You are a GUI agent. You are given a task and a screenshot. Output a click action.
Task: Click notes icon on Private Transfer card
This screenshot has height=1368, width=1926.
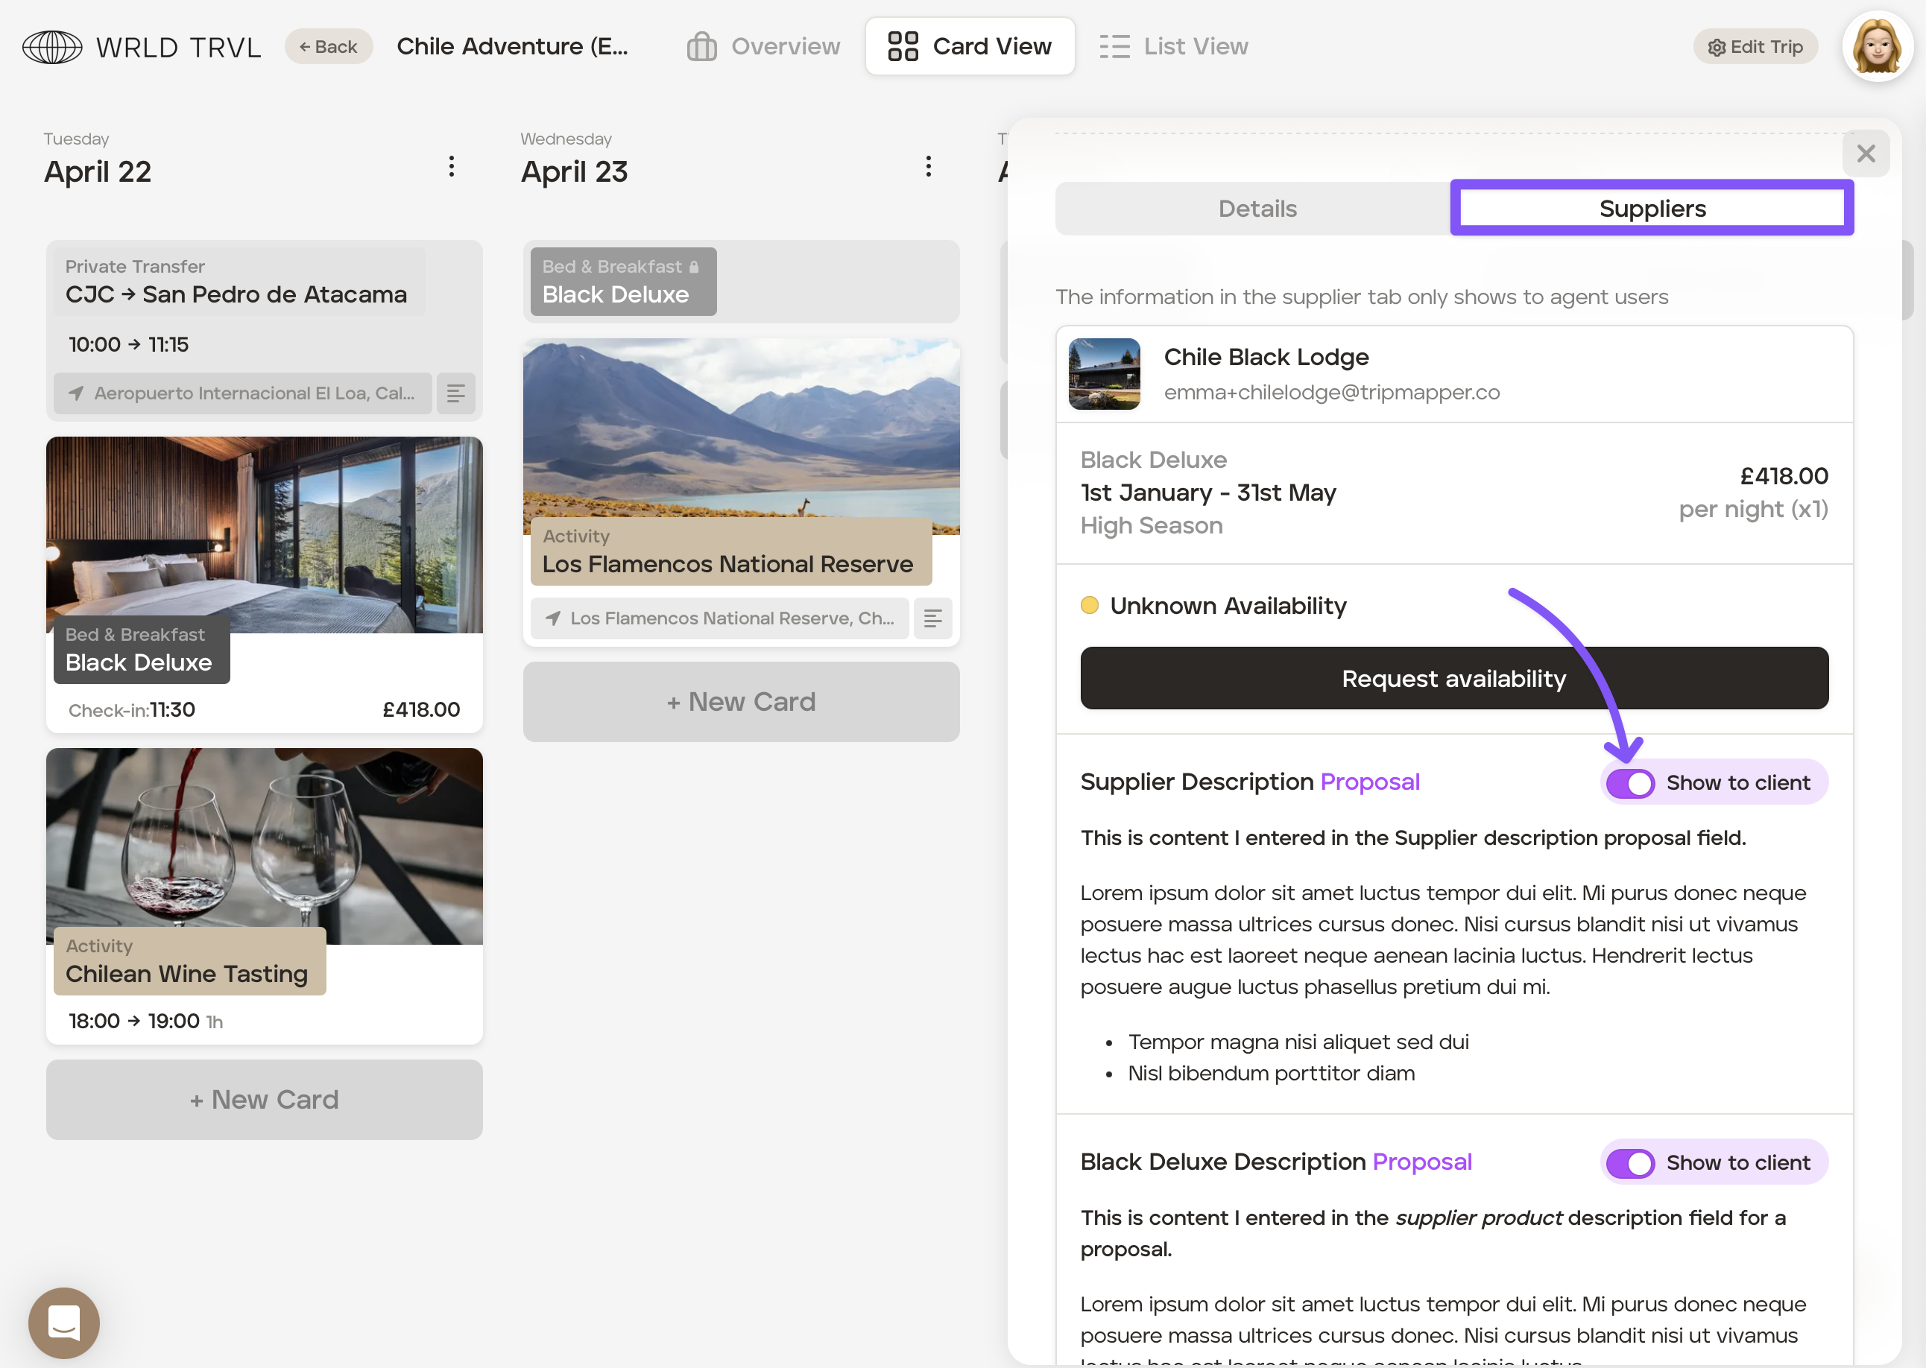point(456,393)
